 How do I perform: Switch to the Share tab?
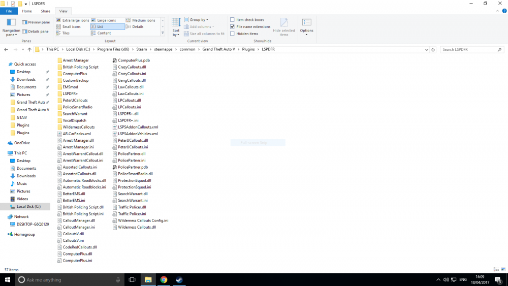(x=45, y=11)
